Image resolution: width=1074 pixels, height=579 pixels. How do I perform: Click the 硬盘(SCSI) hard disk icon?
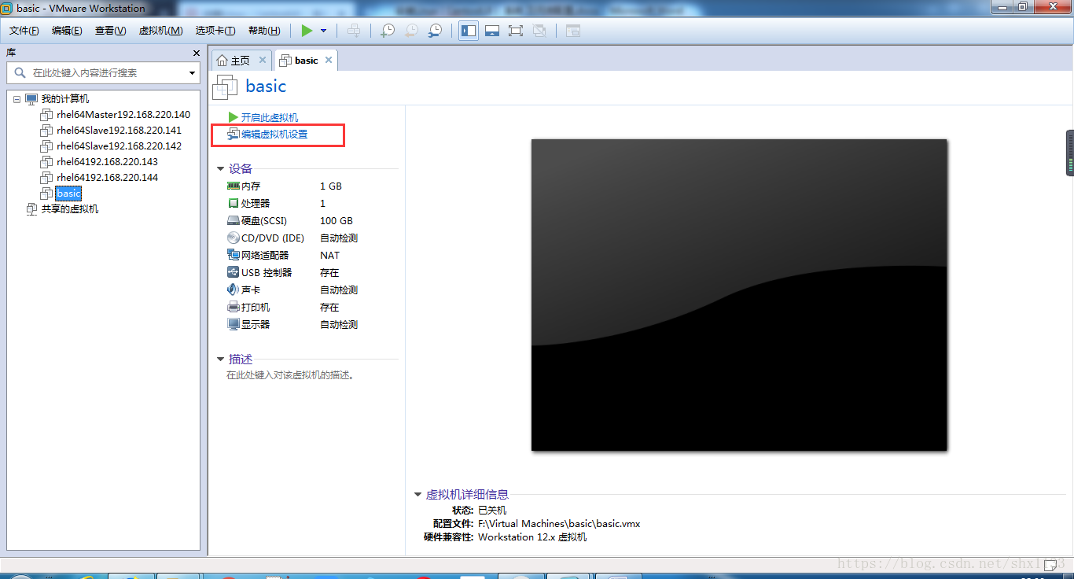(x=233, y=221)
